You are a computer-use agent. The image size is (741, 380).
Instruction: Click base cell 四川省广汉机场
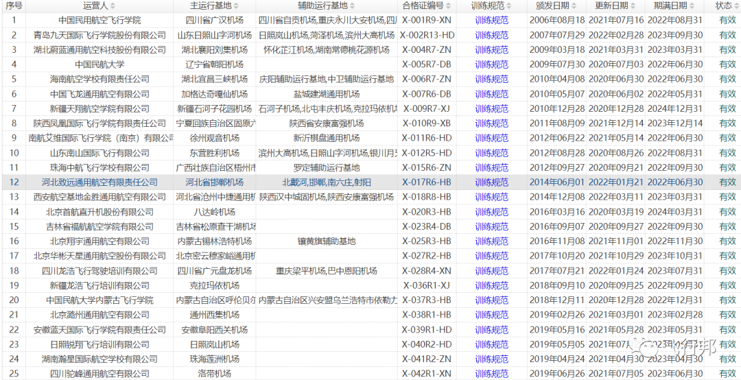coord(215,21)
